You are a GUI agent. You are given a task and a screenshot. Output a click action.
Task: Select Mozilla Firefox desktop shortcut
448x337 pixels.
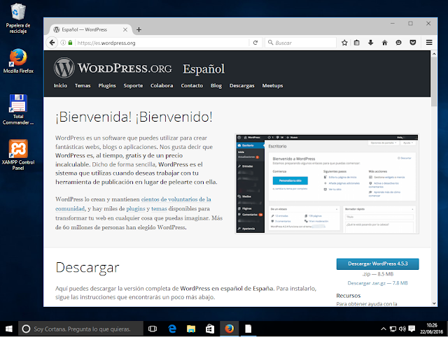(x=18, y=61)
